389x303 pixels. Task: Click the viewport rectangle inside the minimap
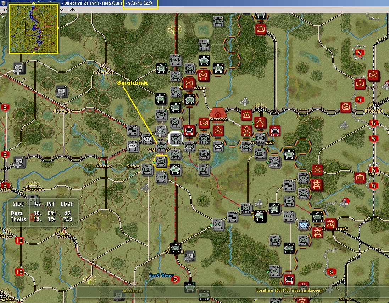pyautogui.click(x=38, y=28)
